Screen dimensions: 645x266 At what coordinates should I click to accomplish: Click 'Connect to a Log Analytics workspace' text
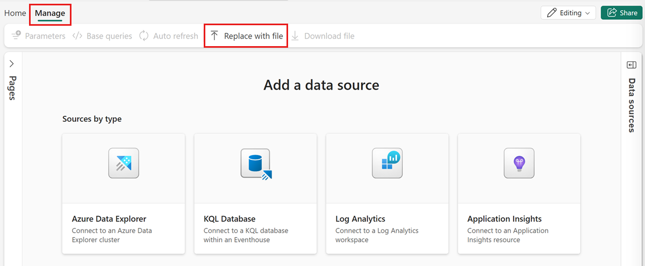[x=377, y=235]
